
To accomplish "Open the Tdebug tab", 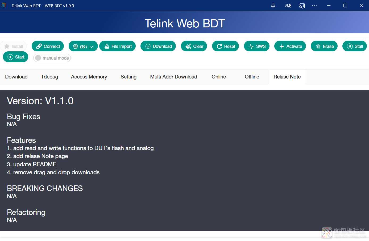I will click(49, 77).
